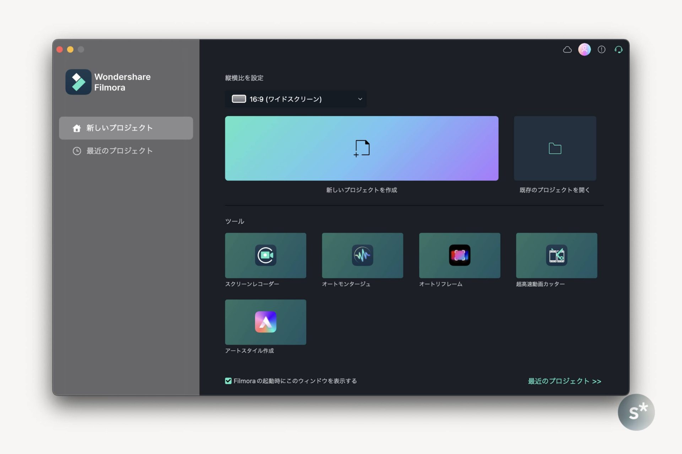Screen dimensions: 682x454
Task: Open the Screen Recorder tool
Action: [x=265, y=255]
